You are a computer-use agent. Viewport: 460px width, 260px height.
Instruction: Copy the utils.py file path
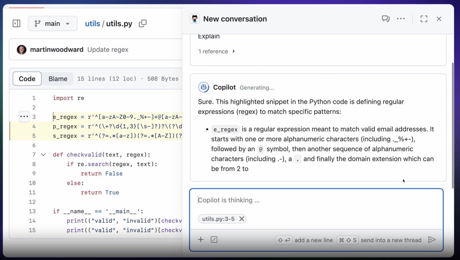click(143, 24)
